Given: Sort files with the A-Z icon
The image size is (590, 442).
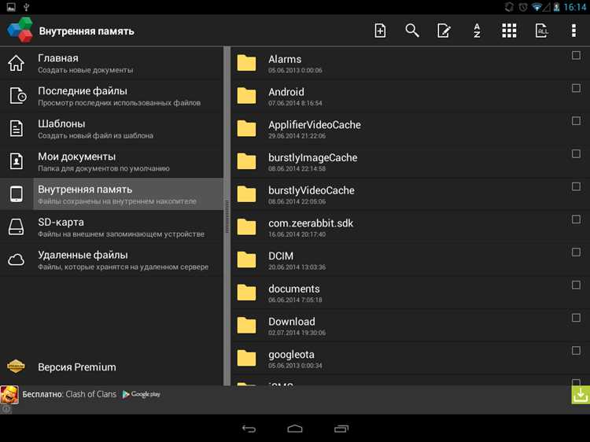Looking at the screenshot, I should tap(477, 31).
